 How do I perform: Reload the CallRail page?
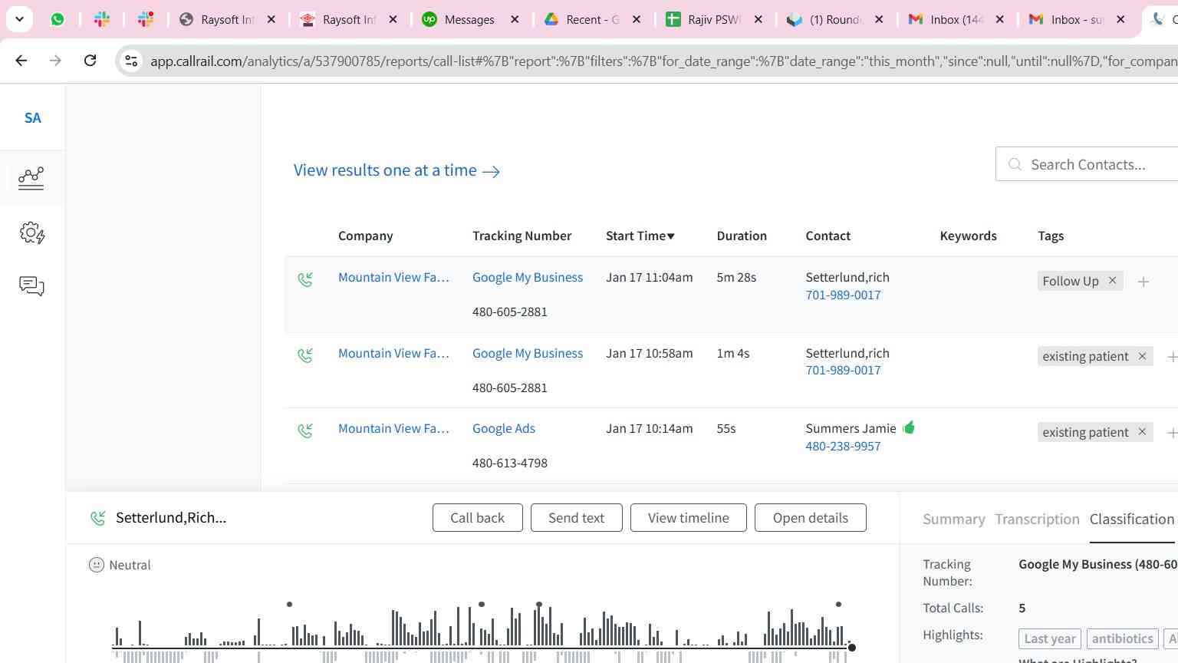click(x=90, y=60)
